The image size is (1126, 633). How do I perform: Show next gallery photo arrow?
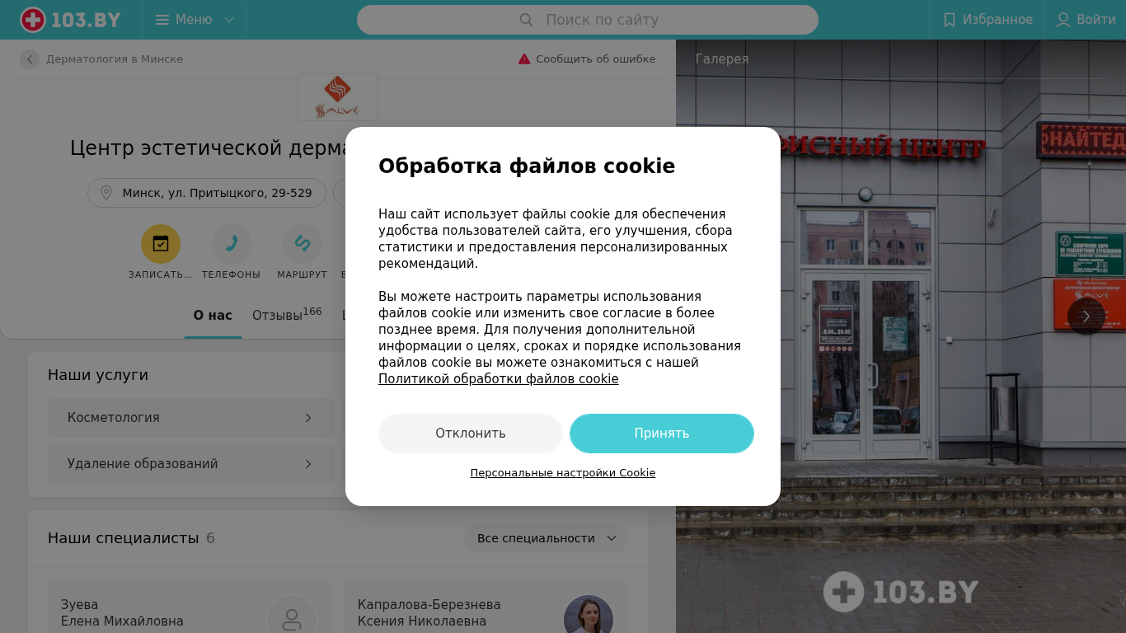click(1086, 316)
